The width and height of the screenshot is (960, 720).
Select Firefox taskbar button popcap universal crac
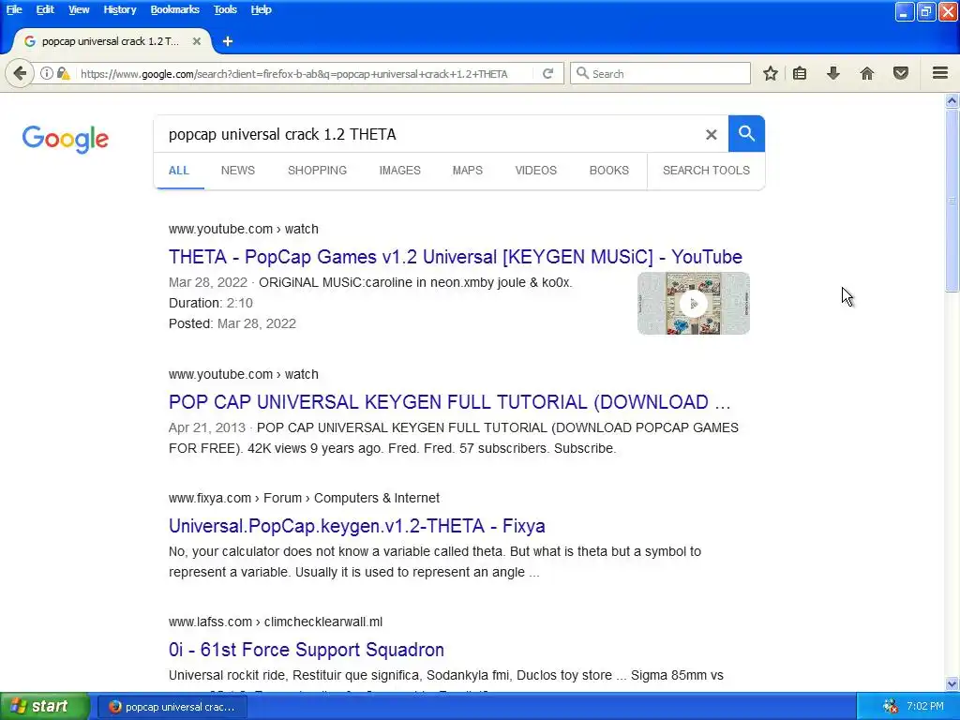(173, 707)
